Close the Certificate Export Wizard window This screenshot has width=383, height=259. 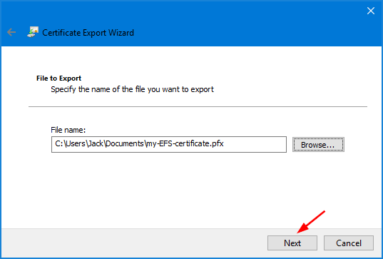(371, 11)
